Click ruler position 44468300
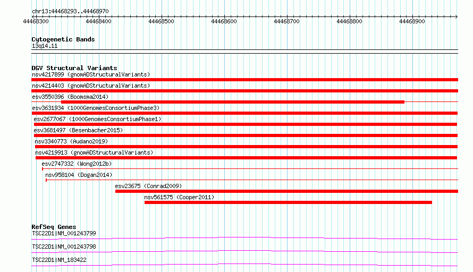This screenshot has width=473, height=272. coord(36,21)
